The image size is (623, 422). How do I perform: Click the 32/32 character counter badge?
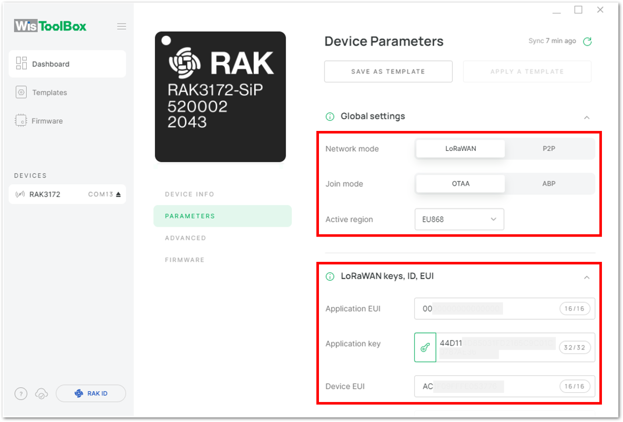575,348
